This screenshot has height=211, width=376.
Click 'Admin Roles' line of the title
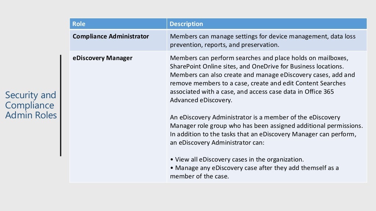tap(31, 115)
